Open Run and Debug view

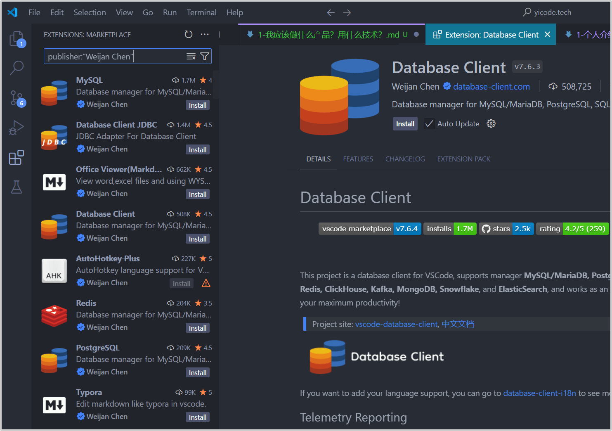(x=17, y=128)
